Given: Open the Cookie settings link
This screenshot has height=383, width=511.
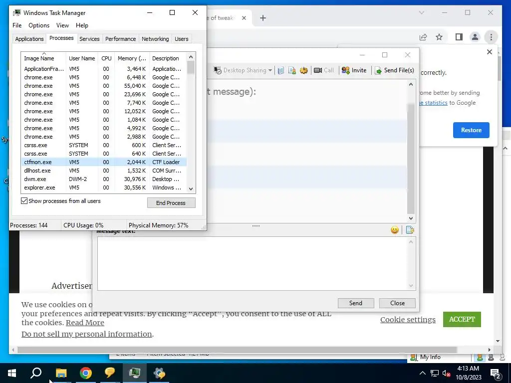Looking at the screenshot, I should click(408, 320).
